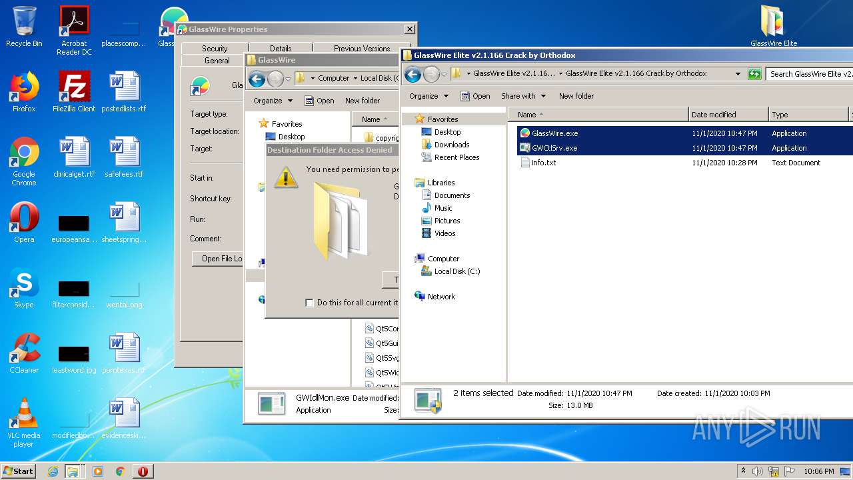
Task: Click Internet Explorer taskbar icon
Action: (53, 471)
